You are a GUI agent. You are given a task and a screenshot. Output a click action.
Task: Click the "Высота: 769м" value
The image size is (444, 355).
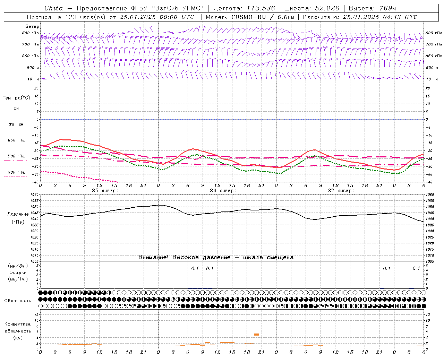[372, 8]
